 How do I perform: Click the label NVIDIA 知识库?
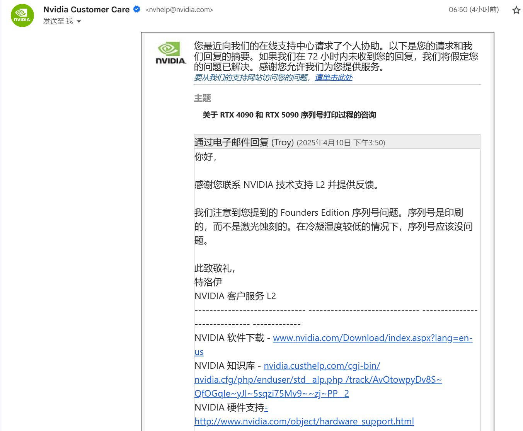click(225, 366)
